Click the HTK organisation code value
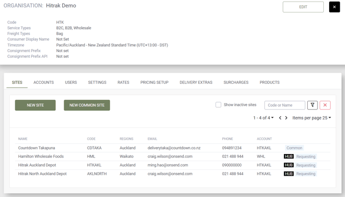The width and height of the screenshot is (345, 197). click(x=60, y=22)
